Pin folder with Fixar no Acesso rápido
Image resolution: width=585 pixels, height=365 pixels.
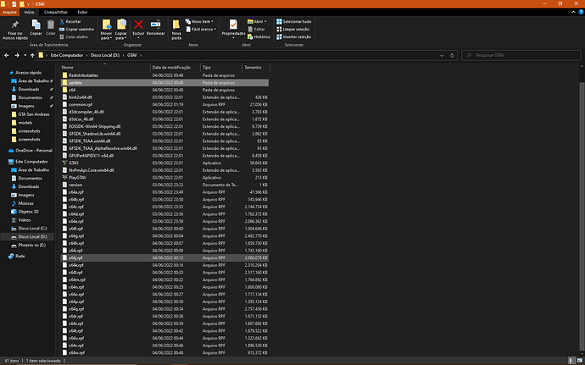(x=15, y=30)
